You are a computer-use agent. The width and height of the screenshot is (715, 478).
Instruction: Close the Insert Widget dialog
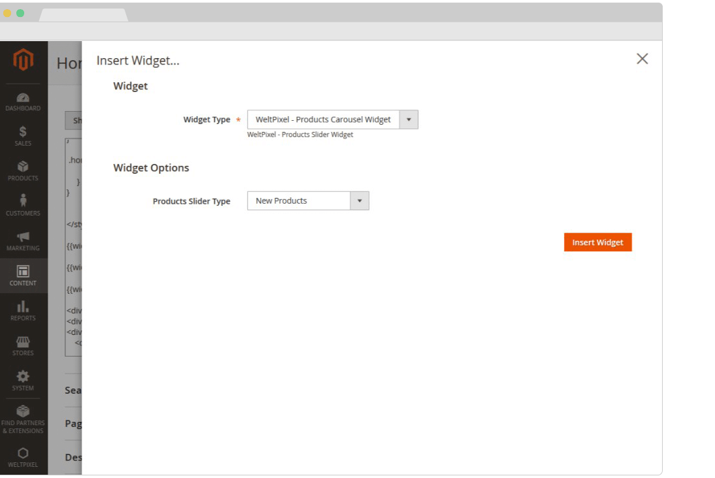coord(642,59)
